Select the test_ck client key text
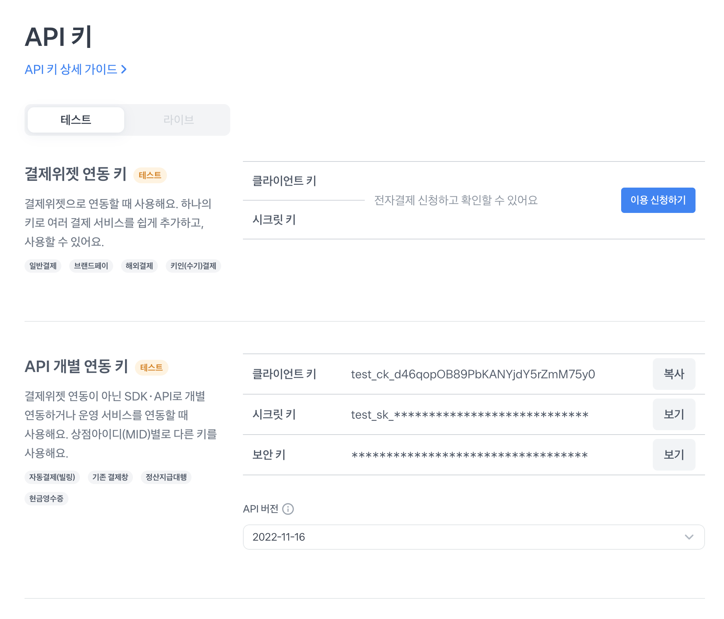Viewport: 724px width, 619px height. click(473, 374)
